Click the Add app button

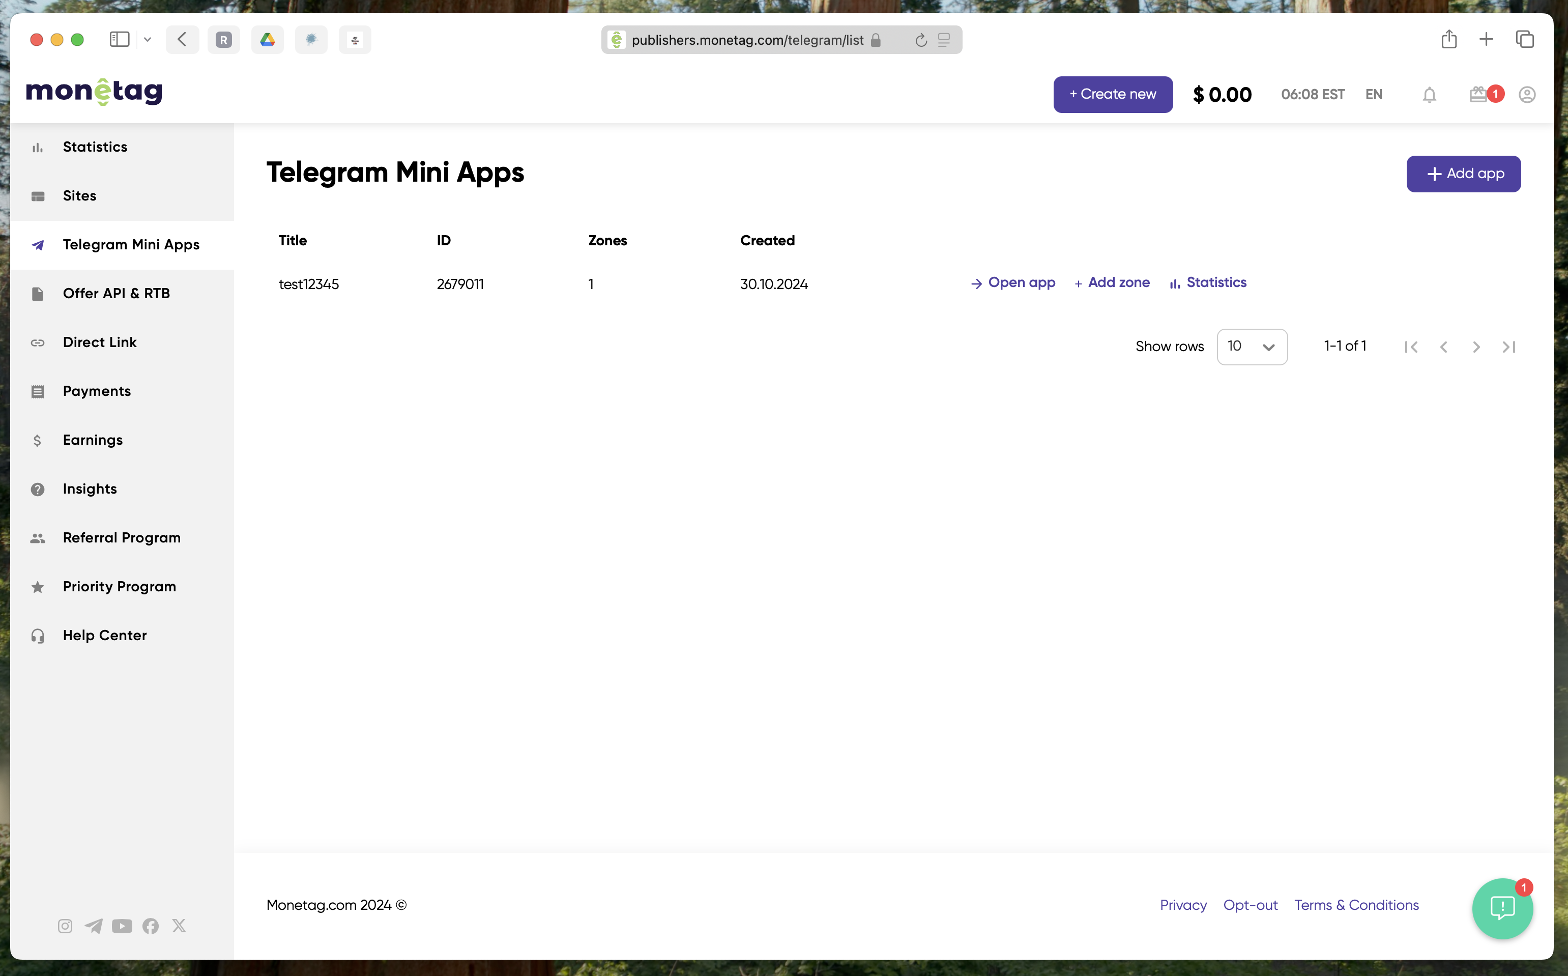1464,174
